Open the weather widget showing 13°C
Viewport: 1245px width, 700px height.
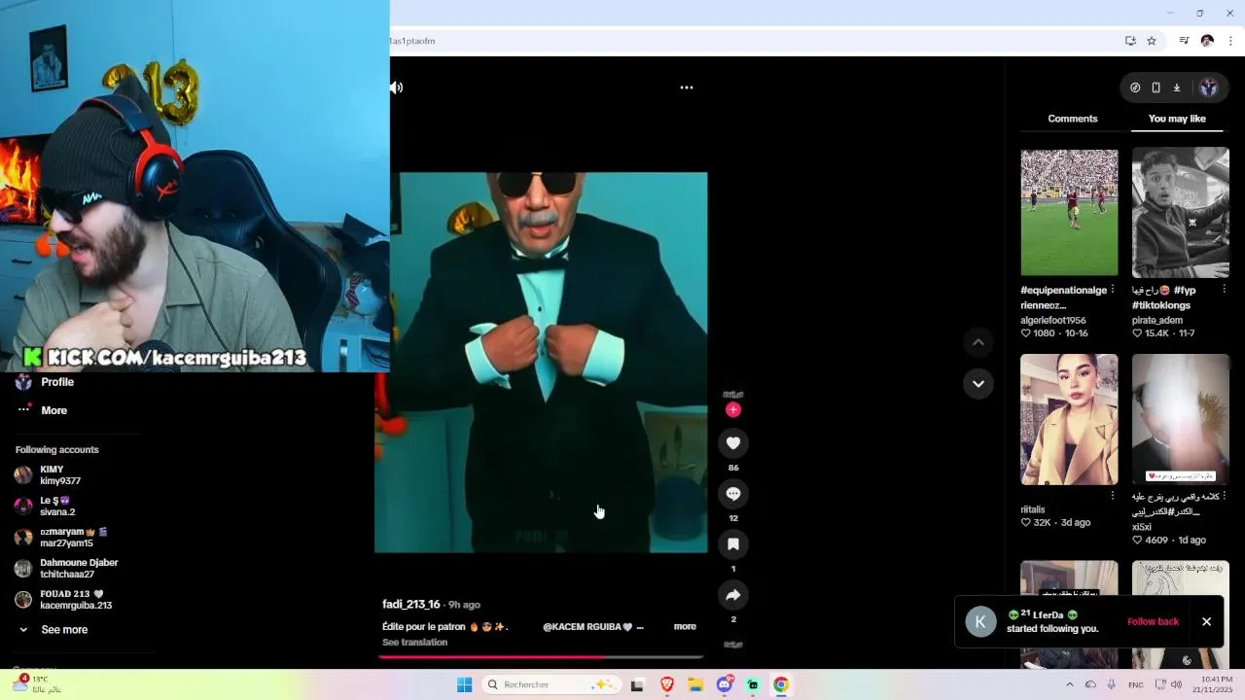coord(39,684)
